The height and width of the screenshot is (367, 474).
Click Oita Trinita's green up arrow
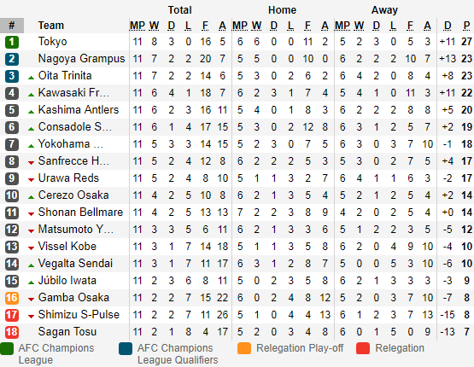click(31, 78)
